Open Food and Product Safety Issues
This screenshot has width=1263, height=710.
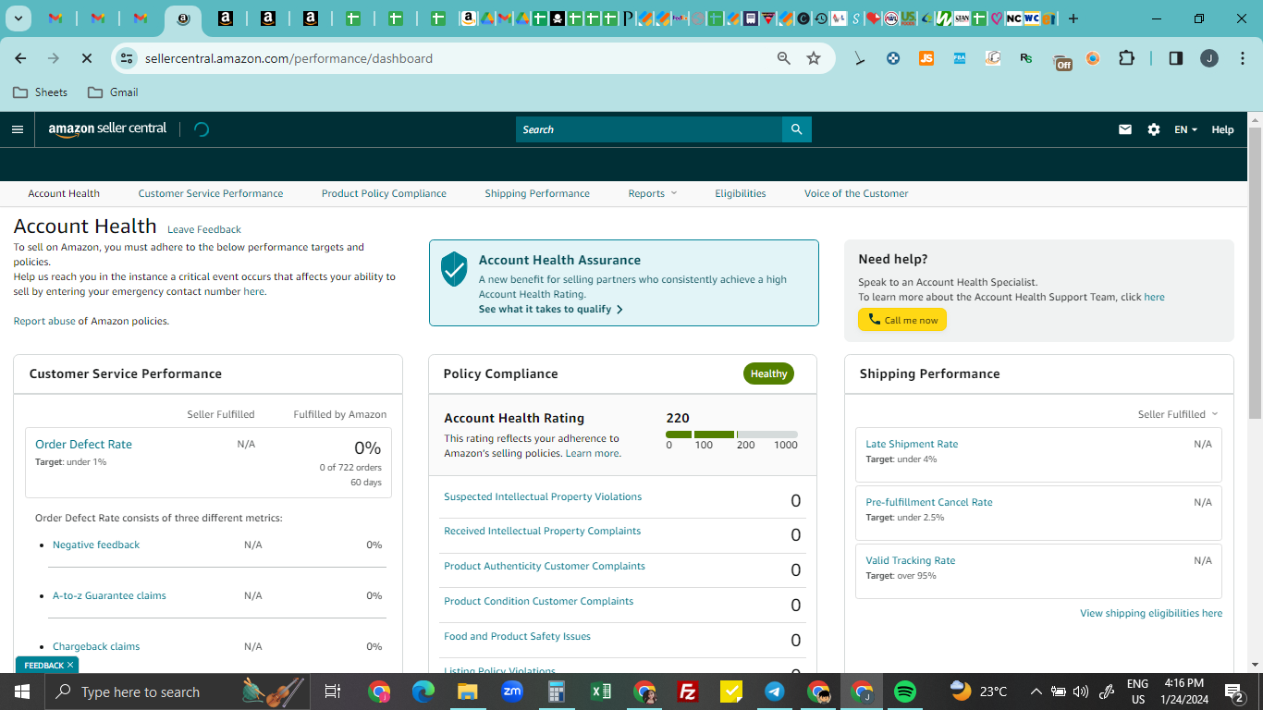517,636
